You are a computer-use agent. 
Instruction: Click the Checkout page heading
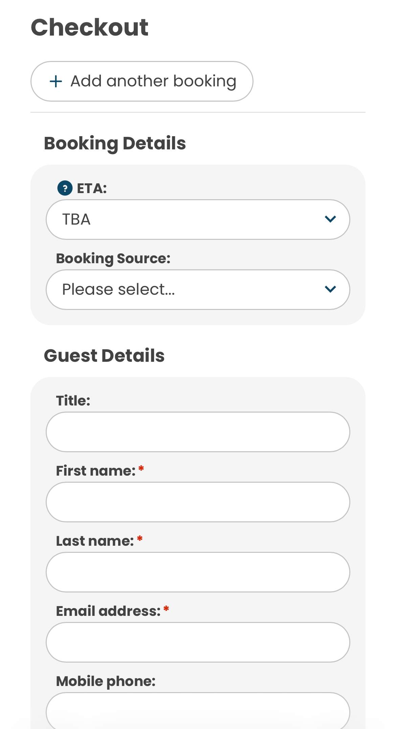pos(90,27)
